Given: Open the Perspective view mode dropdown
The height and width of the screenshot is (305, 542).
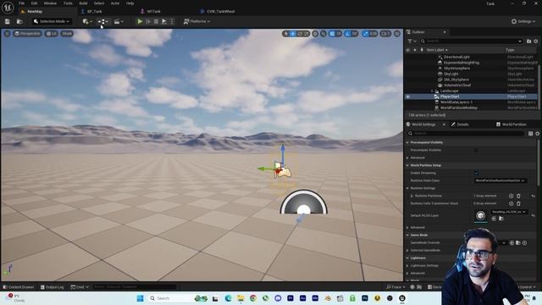Looking at the screenshot, I should 27,34.
